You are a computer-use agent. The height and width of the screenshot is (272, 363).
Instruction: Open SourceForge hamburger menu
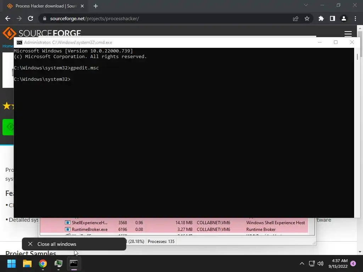click(348, 34)
